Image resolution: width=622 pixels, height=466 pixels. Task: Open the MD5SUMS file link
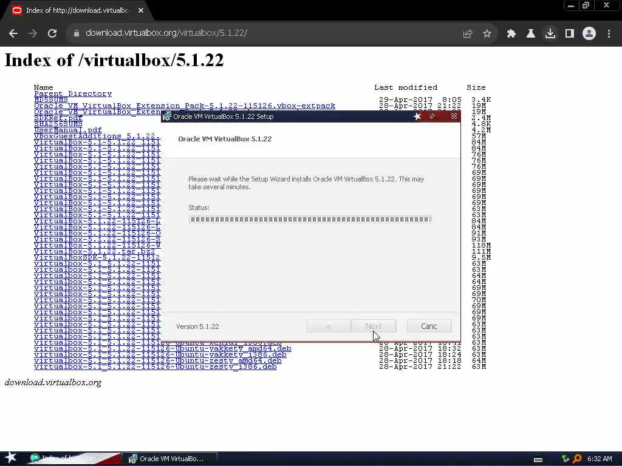click(x=51, y=100)
